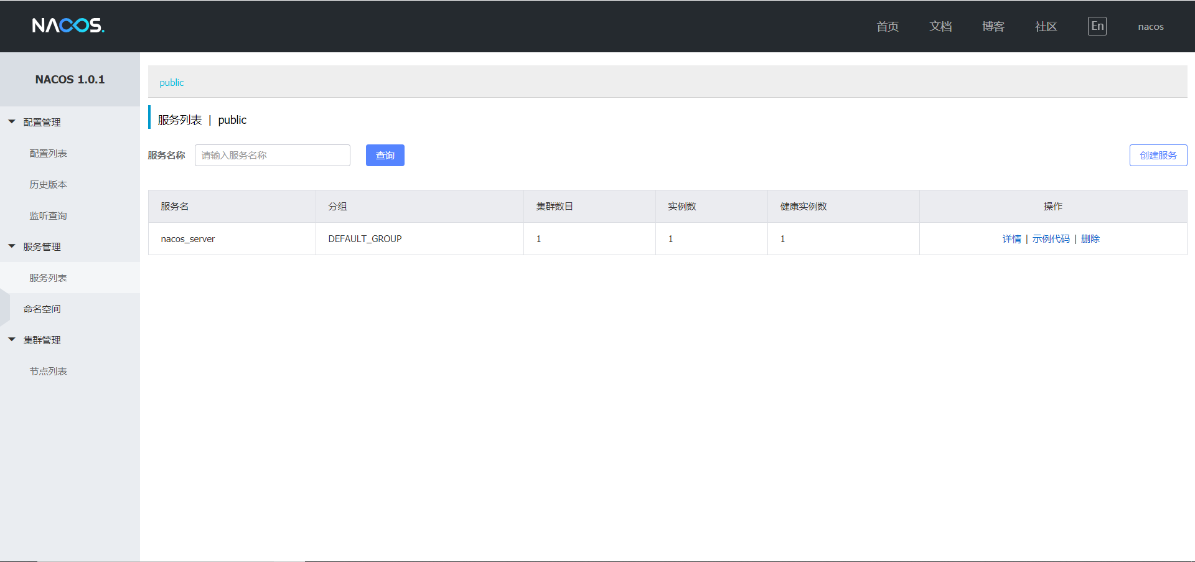Collapse the 配置管理 arrow
The width and height of the screenshot is (1195, 562).
coord(12,122)
